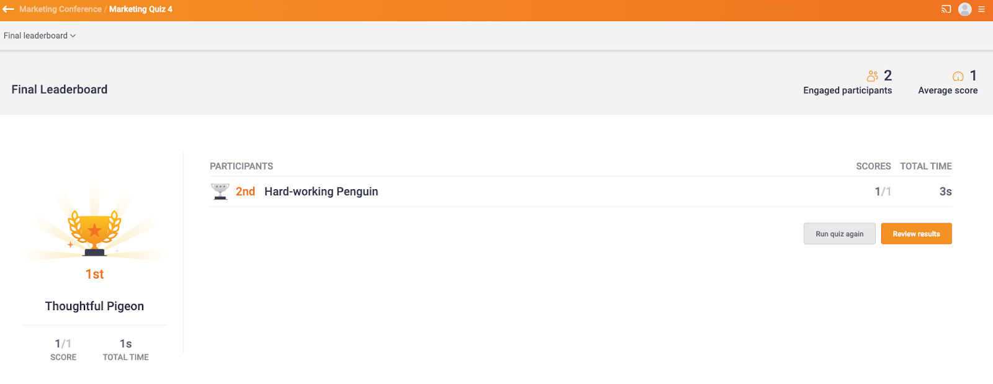Click the SCORES column header
Screen dimensions: 993x384
pyautogui.click(x=873, y=166)
